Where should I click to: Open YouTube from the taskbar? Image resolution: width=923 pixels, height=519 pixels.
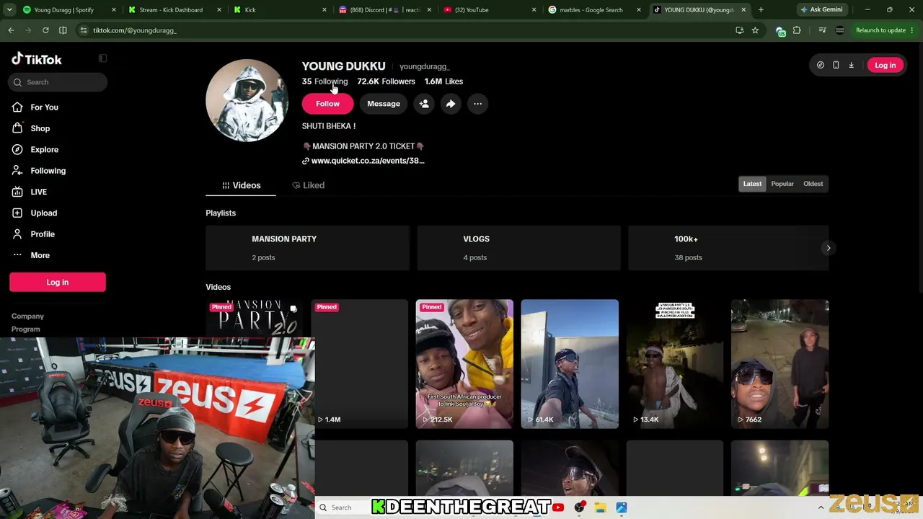tap(558, 507)
